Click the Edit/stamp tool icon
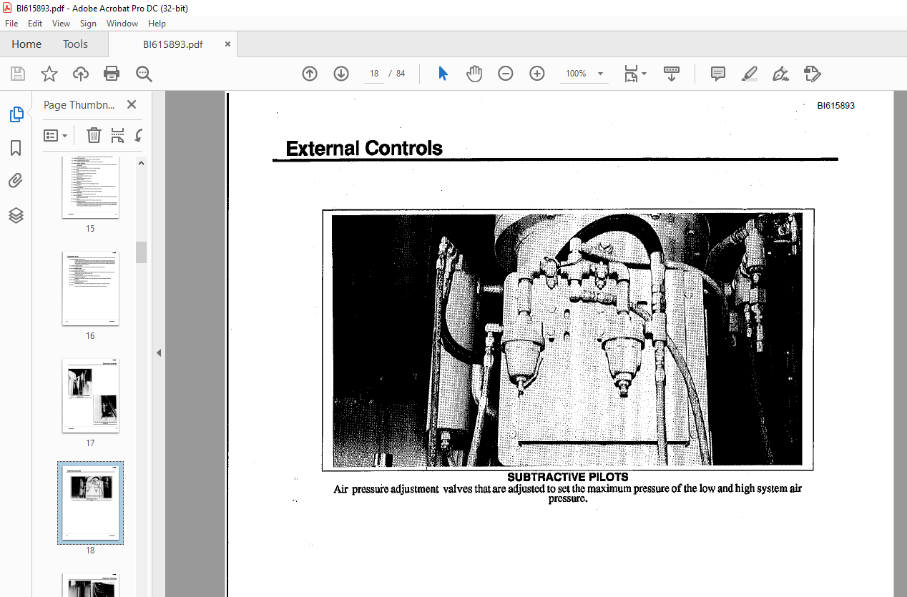 pos(812,74)
